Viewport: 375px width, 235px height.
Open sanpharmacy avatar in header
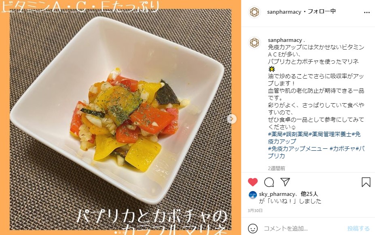coord(254,12)
